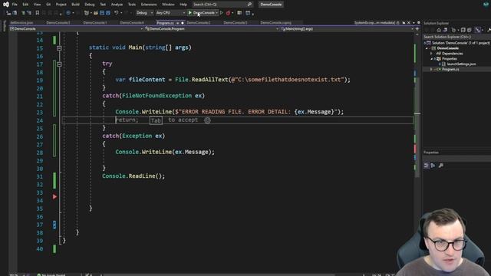Open the File menu
Image resolution: width=491 pixels, height=276 pixels.
coord(15,5)
